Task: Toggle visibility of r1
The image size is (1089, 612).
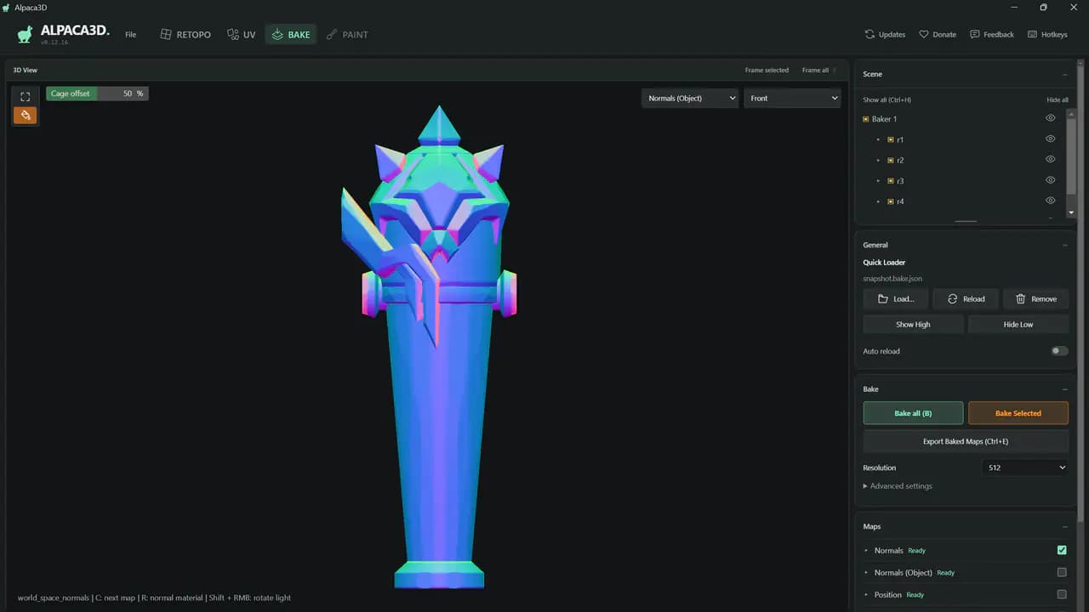Action: point(1051,139)
